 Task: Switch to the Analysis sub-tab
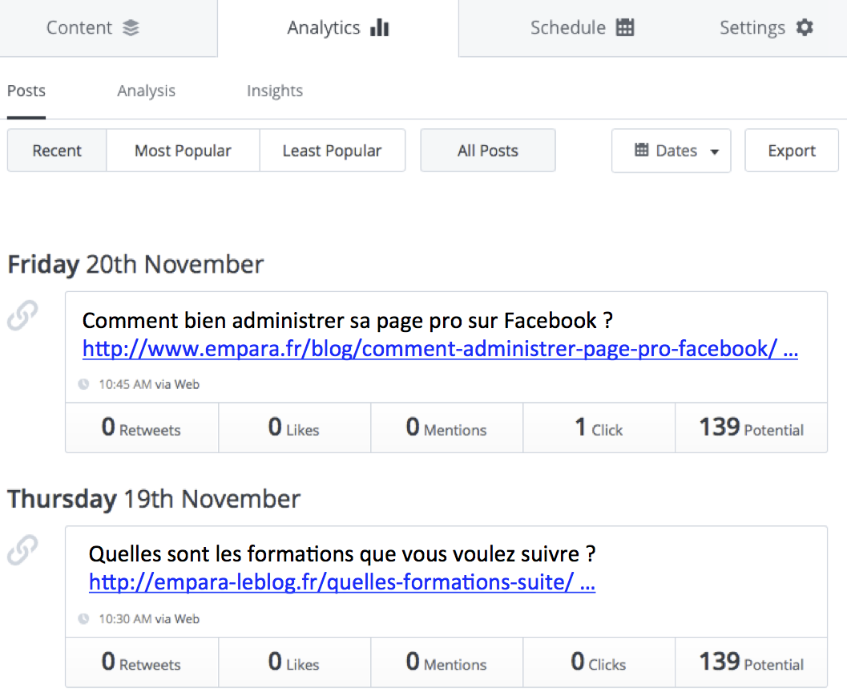pos(146,91)
